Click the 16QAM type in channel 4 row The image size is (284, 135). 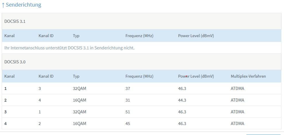80,124
